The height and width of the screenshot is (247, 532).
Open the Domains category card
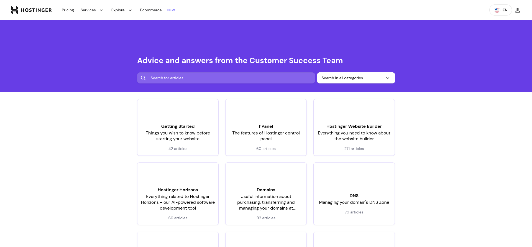pos(266,194)
